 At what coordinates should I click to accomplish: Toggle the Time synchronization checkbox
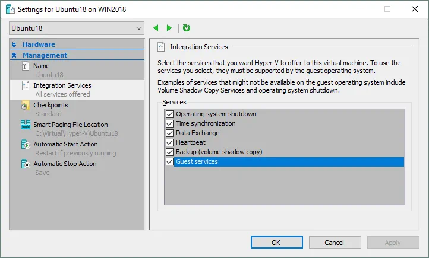pyautogui.click(x=169, y=123)
